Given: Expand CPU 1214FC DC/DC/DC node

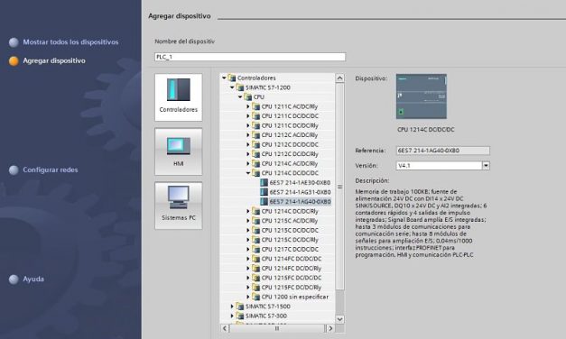Looking at the screenshot, I should (x=248, y=259).
